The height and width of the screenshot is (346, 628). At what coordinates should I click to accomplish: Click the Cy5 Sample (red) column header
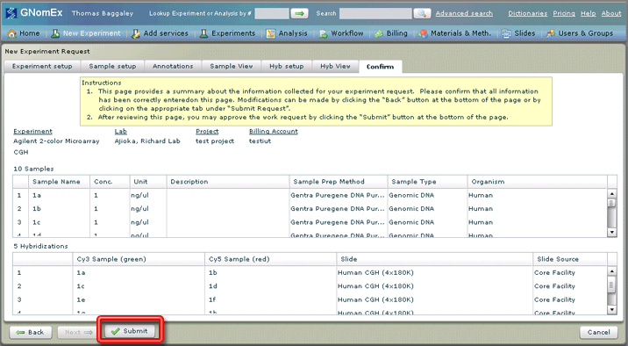[270, 259]
